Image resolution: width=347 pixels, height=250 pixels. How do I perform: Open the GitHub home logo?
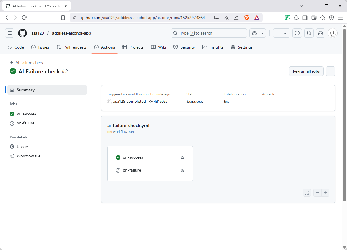(22, 33)
